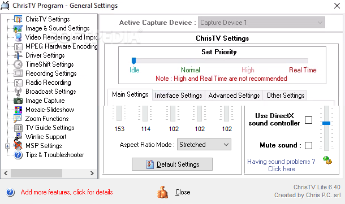Click the TimeShift Settings clock icon
This screenshot has width=345, height=204.
click(x=18, y=64)
